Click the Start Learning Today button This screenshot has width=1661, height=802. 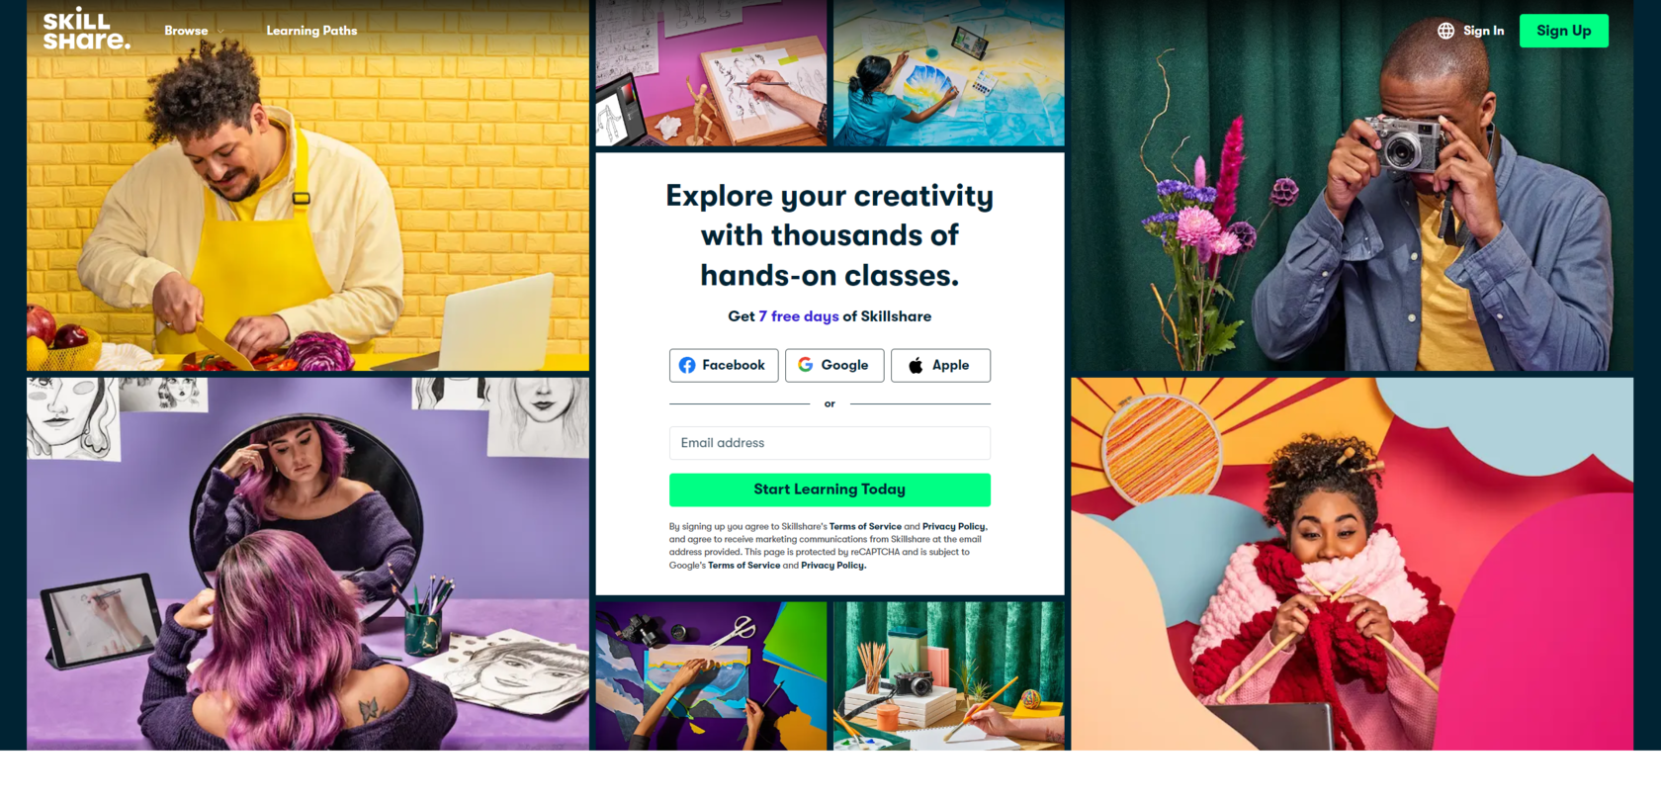pos(830,490)
